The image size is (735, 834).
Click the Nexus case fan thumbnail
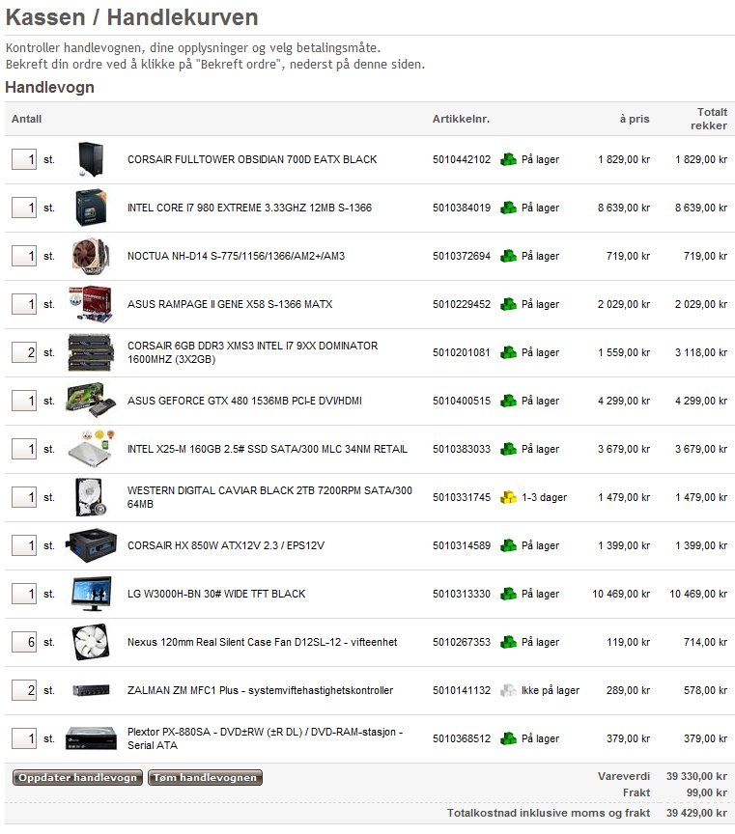[91, 642]
